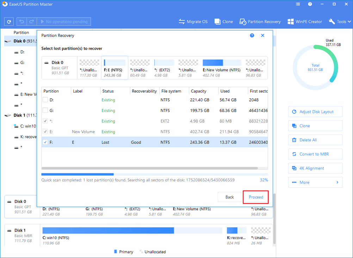
Task: Click the vertical scrollbar of the disk map
Action: 274,219
